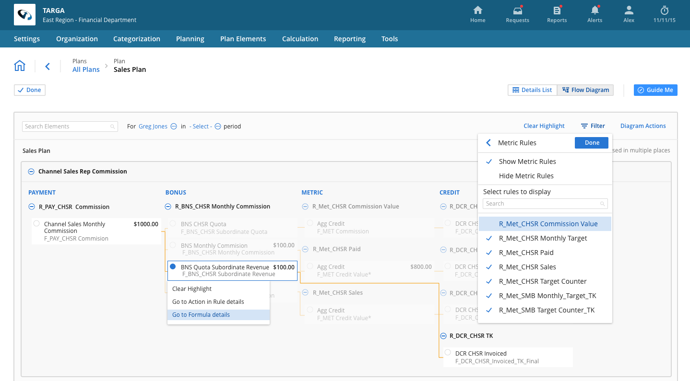Screen dimensions: 690x381
Task: Collapse R_PAY_CHSR Commission group
Action: point(32,207)
